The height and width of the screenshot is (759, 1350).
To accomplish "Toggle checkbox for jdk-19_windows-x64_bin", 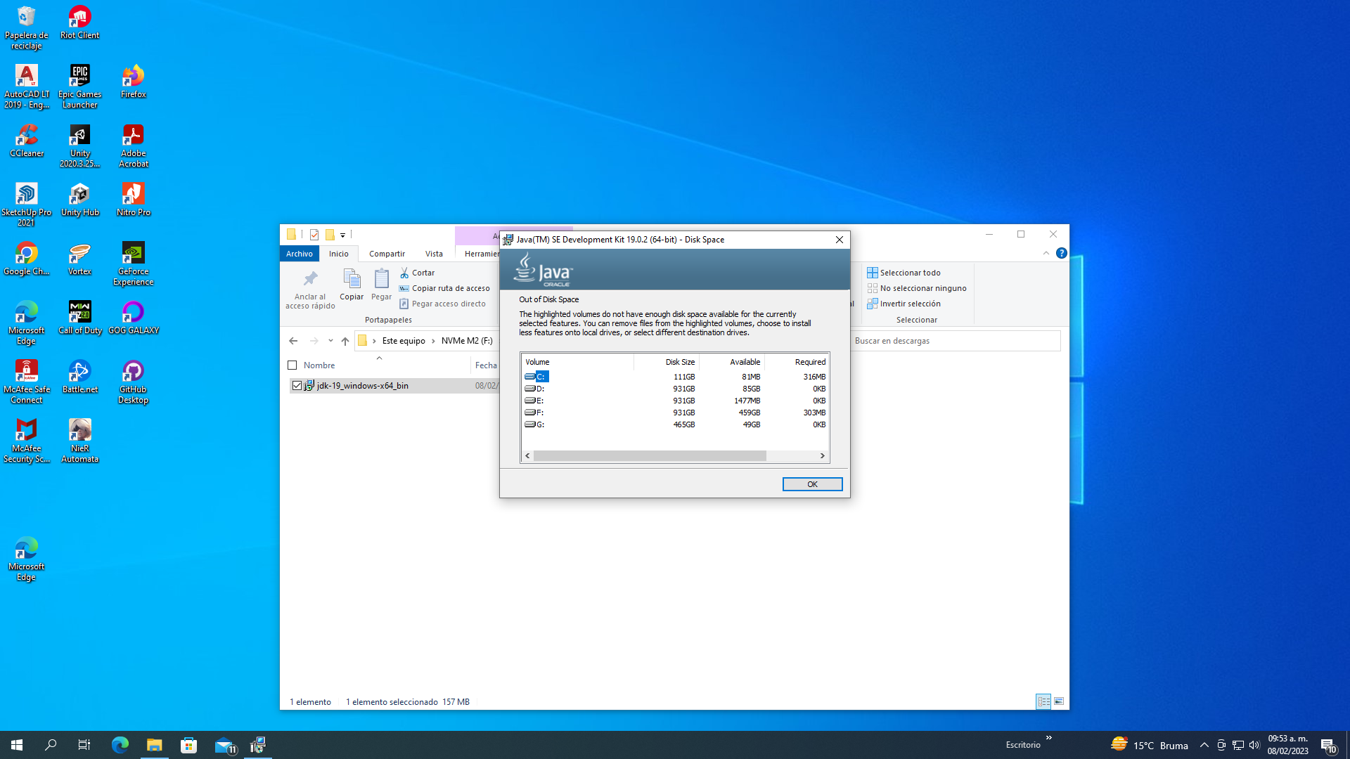I will pos(295,384).
